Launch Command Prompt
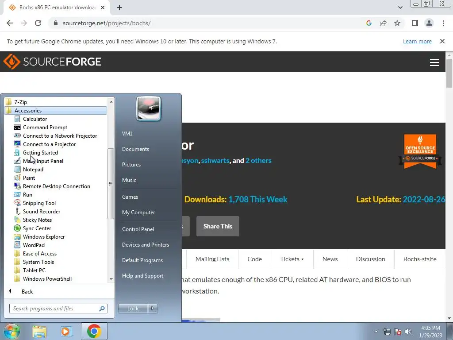 (x=45, y=127)
